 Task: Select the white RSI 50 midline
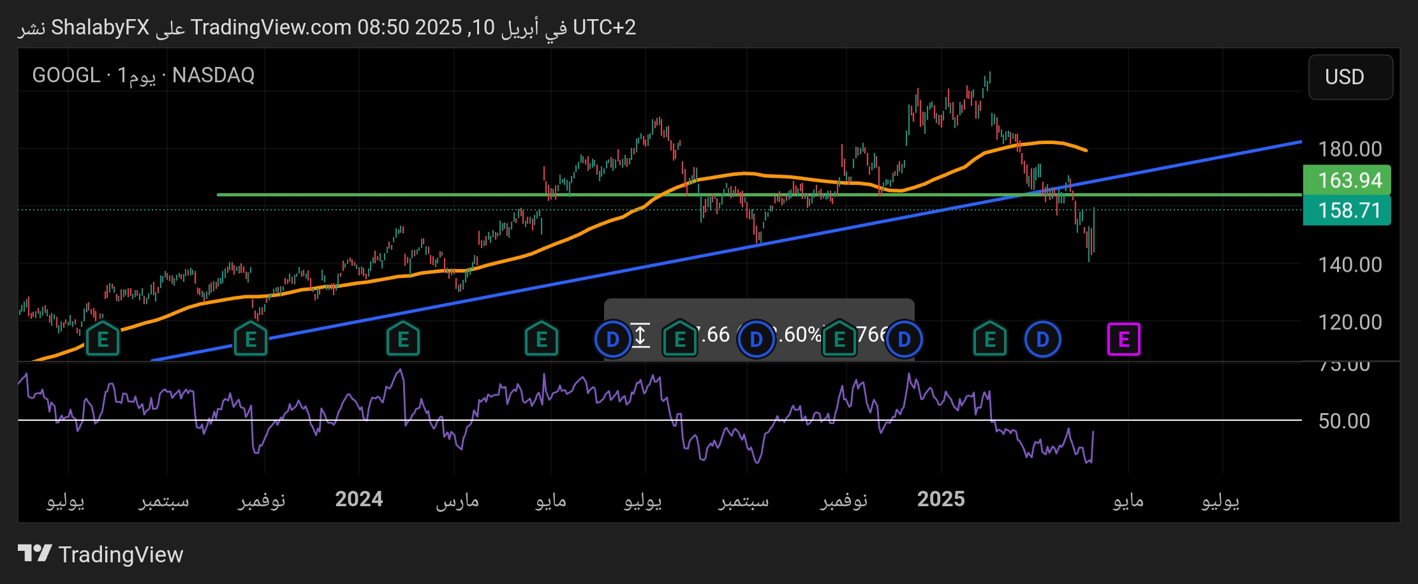660,420
